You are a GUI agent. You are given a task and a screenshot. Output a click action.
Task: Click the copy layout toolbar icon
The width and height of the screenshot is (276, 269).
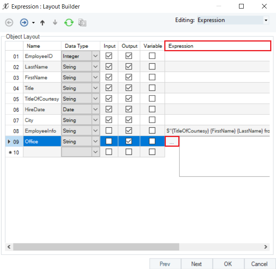(82, 23)
